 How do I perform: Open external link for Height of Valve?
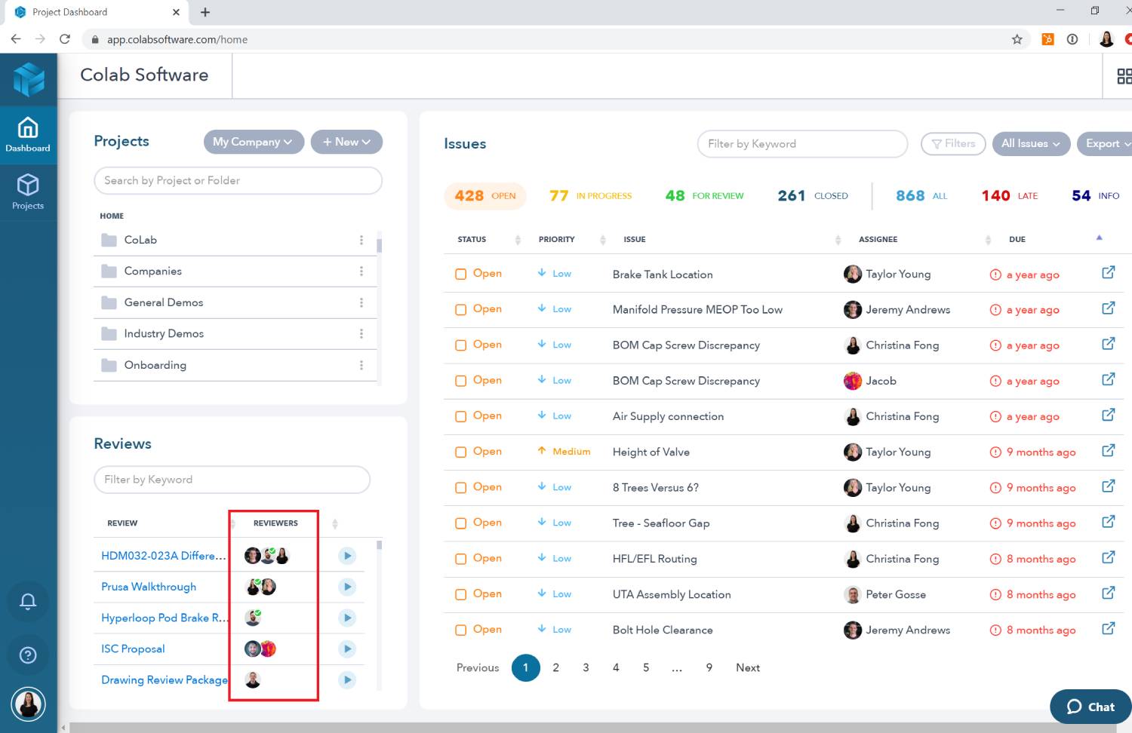click(x=1108, y=450)
